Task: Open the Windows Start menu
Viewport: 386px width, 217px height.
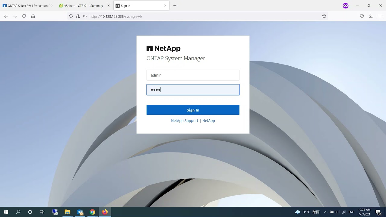Action: (x=6, y=212)
